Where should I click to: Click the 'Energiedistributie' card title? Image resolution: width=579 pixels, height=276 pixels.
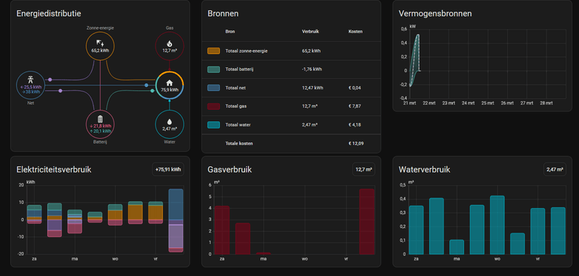tap(48, 14)
